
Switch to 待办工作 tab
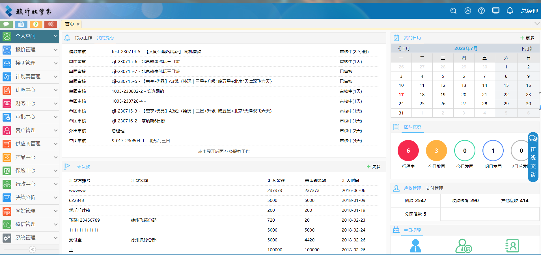[x=83, y=38]
